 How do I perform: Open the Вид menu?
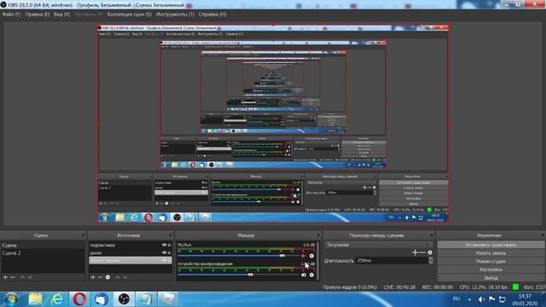point(62,14)
